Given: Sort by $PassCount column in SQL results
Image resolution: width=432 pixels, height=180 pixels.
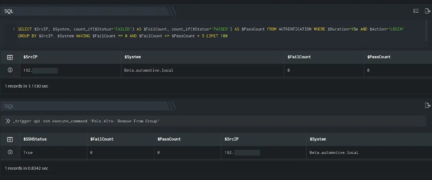Looking at the screenshot, I should tap(398, 57).
